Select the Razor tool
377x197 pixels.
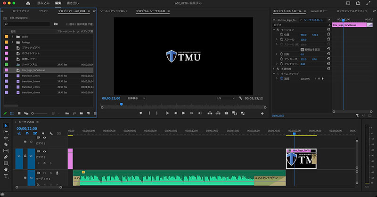tap(6, 144)
